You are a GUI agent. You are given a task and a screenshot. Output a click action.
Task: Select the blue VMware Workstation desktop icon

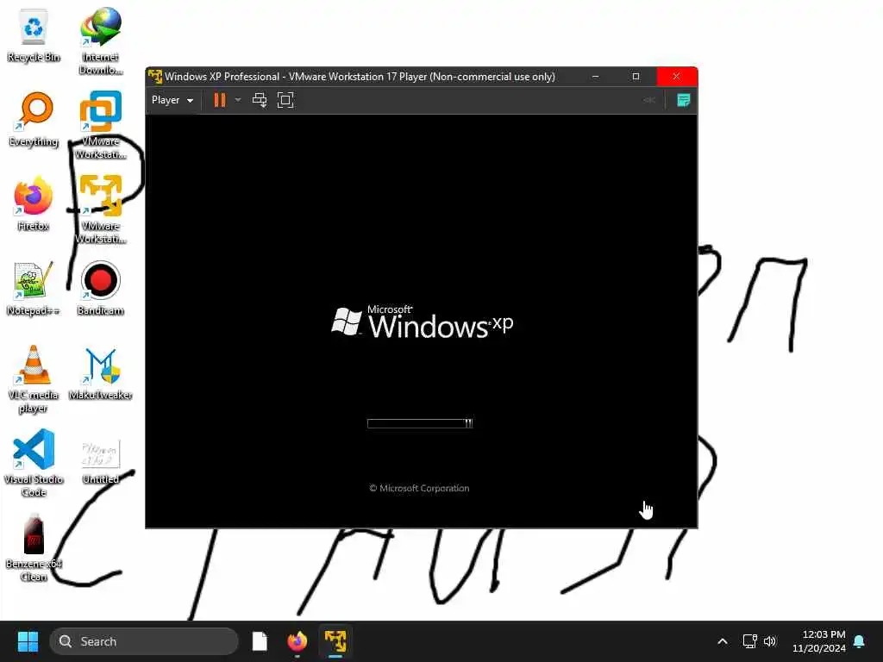(100, 125)
